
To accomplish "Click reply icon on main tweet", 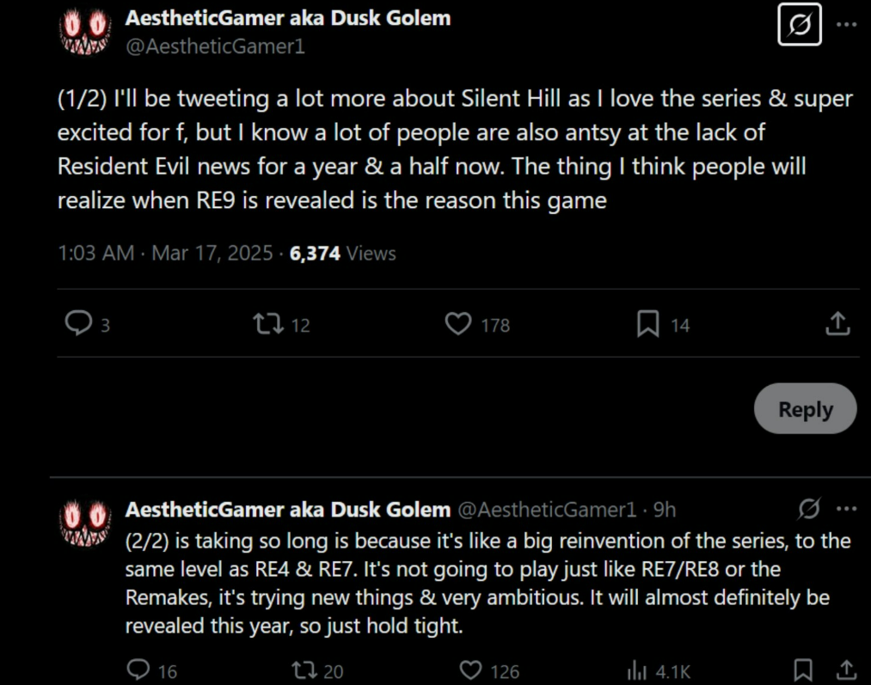I will pos(78,324).
